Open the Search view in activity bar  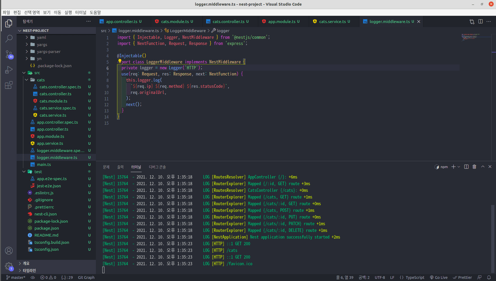(9, 39)
